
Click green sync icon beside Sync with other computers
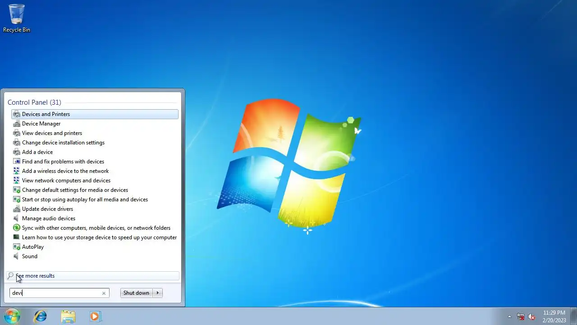point(17,228)
